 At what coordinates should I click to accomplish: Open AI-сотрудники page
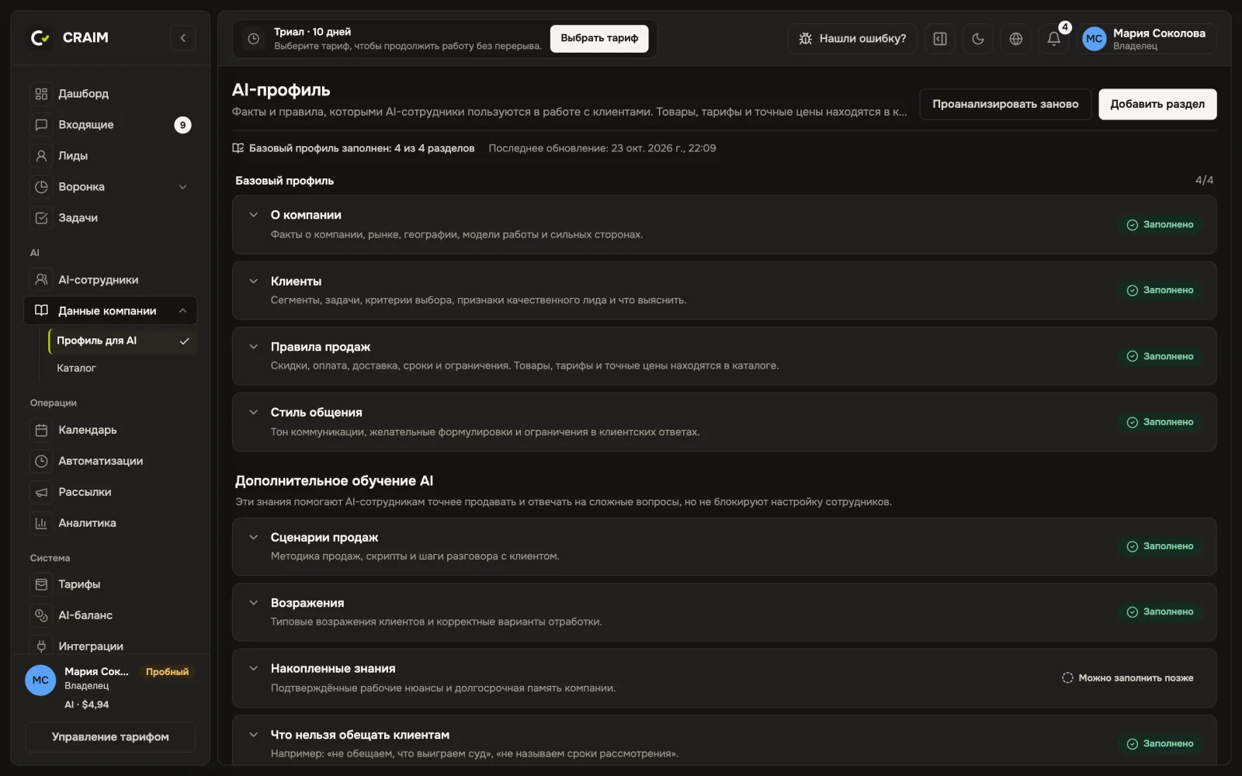pyautogui.click(x=110, y=280)
